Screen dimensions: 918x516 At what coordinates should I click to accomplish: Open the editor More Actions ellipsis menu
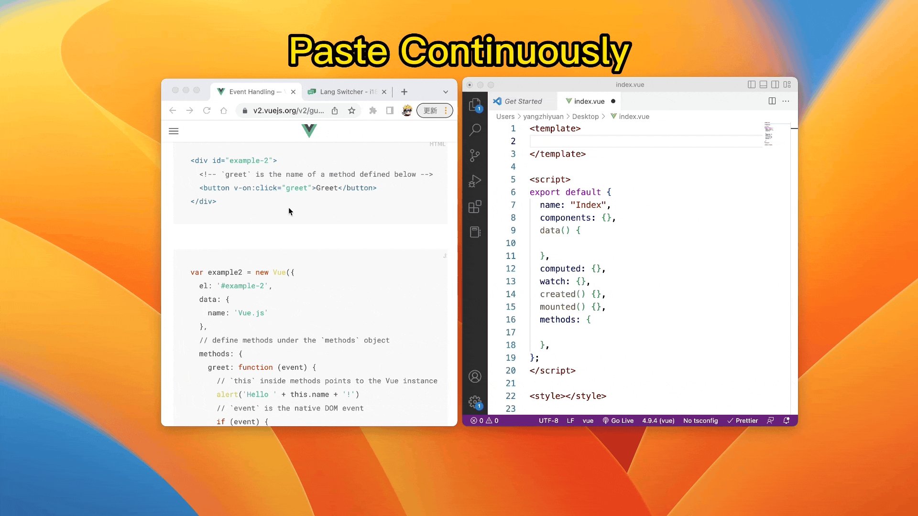786,101
